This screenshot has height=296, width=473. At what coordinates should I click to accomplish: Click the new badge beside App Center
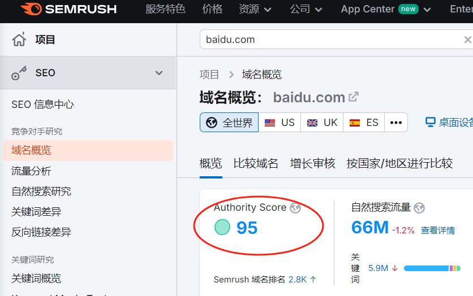click(408, 9)
